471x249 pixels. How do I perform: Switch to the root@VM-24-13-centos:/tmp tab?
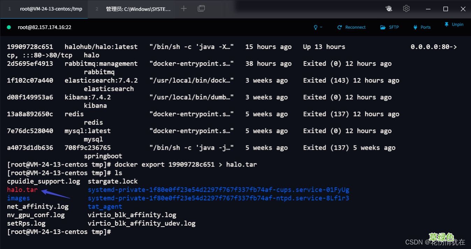pyautogui.click(x=45, y=9)
